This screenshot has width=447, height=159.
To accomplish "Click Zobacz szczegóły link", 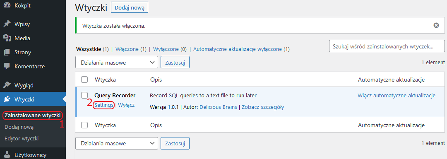I will (x=263, y=107).
